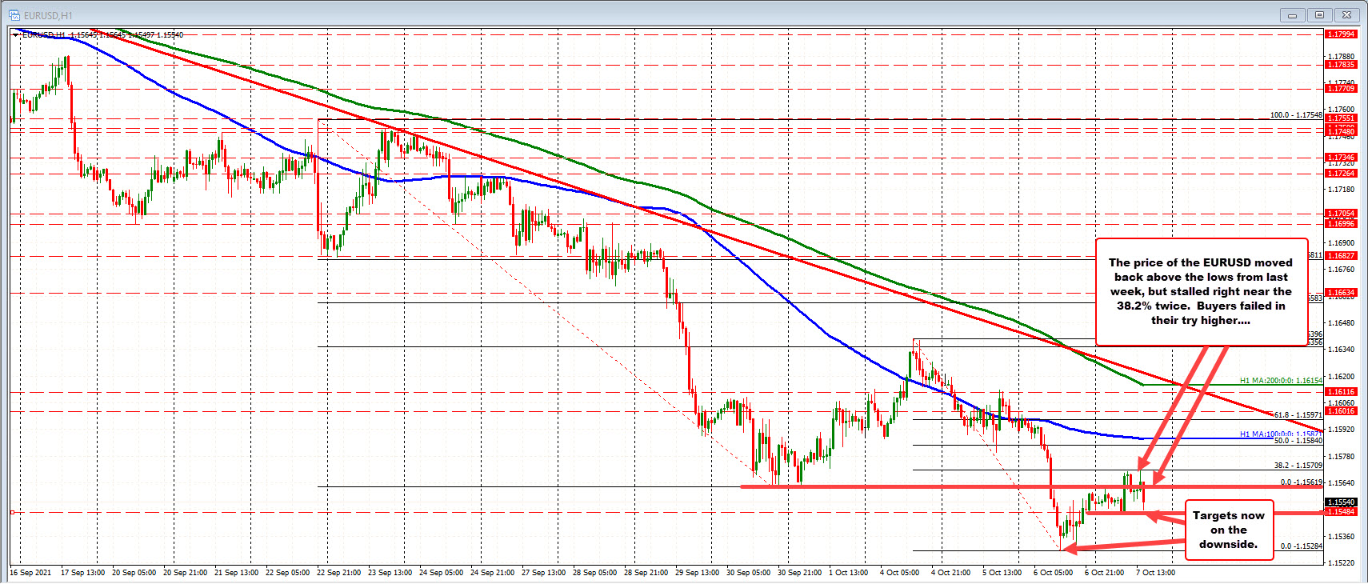Image resolution: width=1368 pixels, height=584 pixels.
Task: Click the Fibonacci label 100.0 - 1.17548
Action: (1296, 115)
